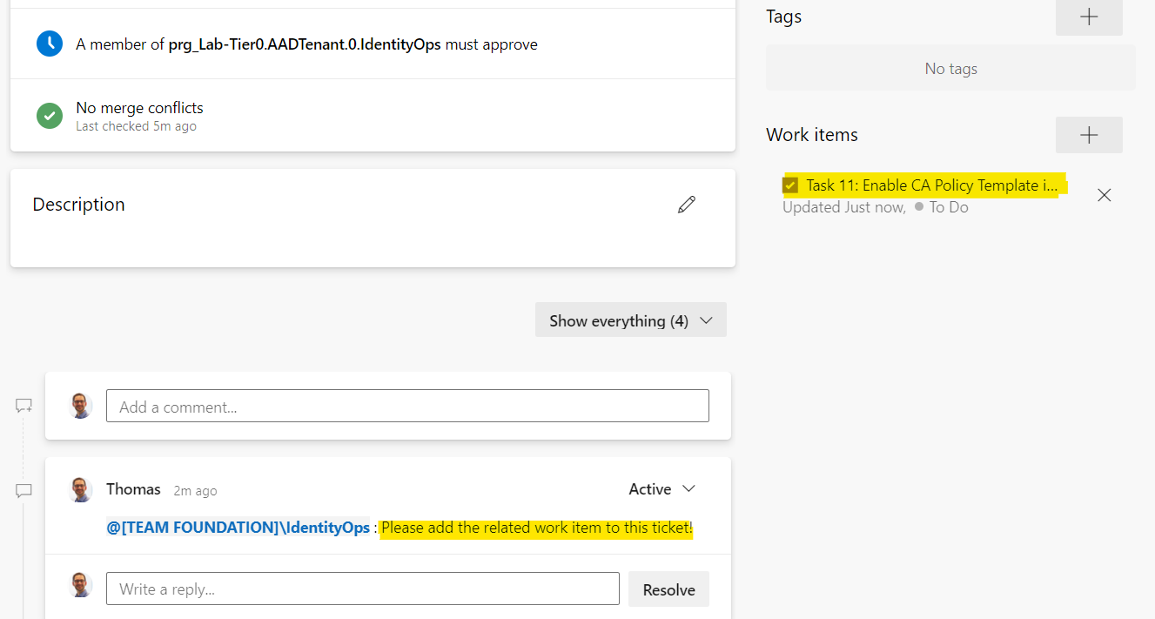Click the Add a comment field

(407, 407)
